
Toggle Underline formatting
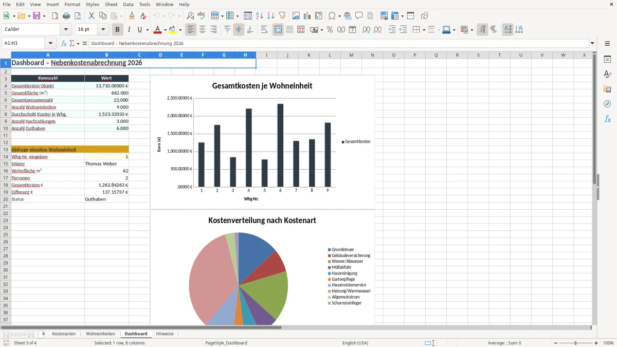pos(140,30)
